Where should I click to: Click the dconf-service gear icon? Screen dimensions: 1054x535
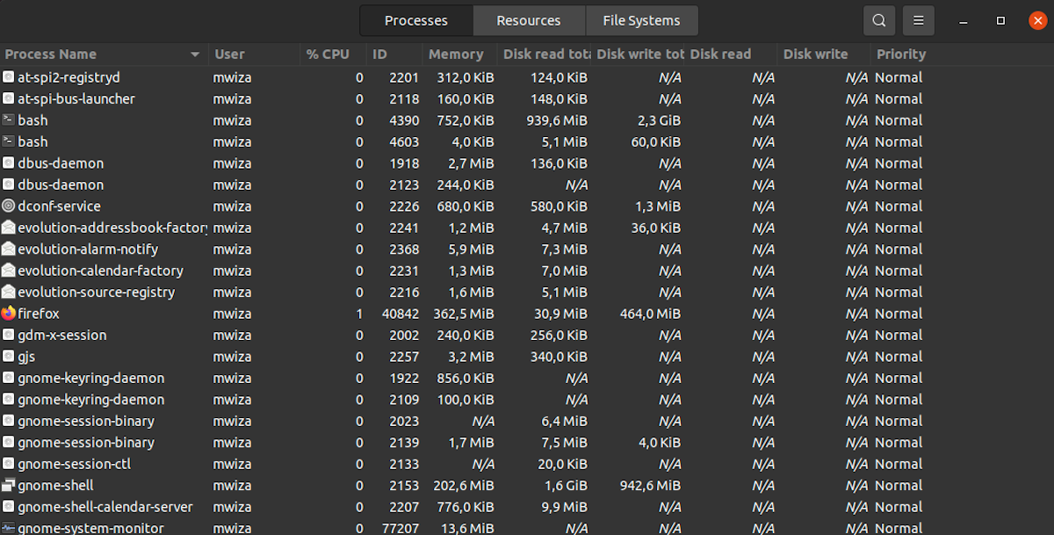[9, 206]
